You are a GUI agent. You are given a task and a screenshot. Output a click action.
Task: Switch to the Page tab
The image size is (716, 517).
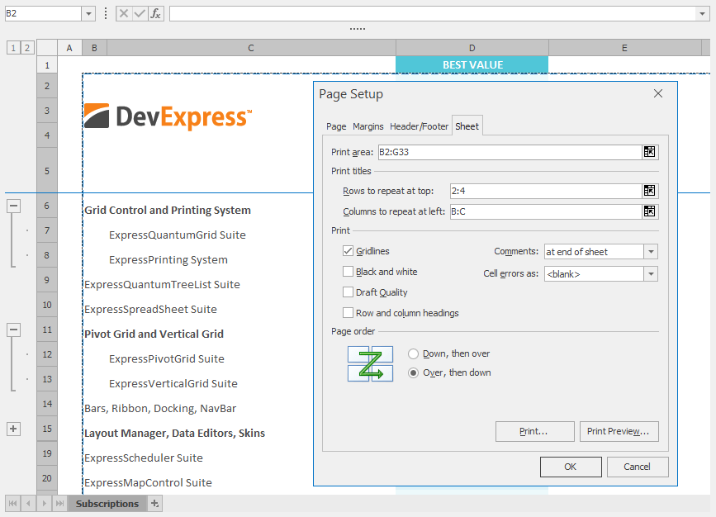pyautogui.click(x=336, y=126)
